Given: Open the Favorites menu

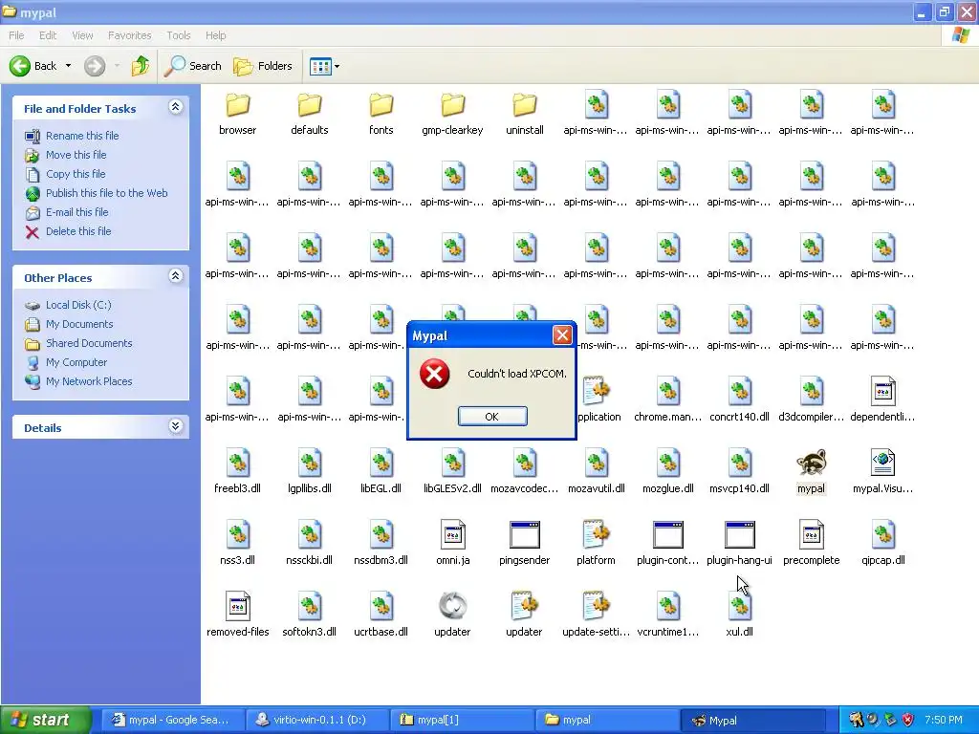Looking at the screenshot, I should click(x=129, y=35).
